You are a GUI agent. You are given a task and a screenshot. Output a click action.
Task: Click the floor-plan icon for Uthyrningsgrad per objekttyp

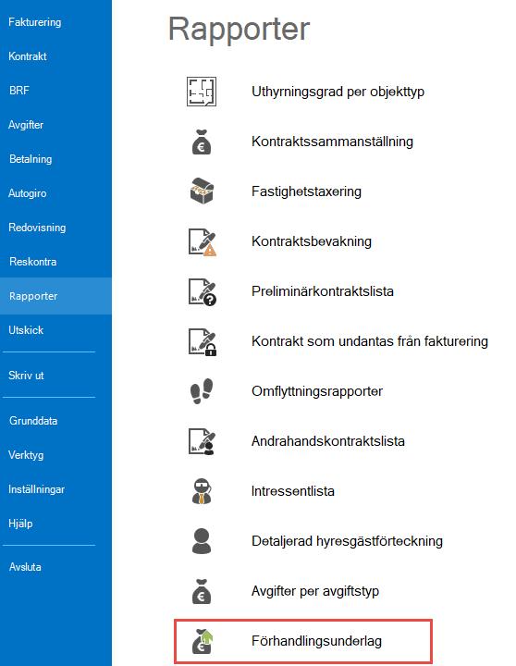pos(202,92)
